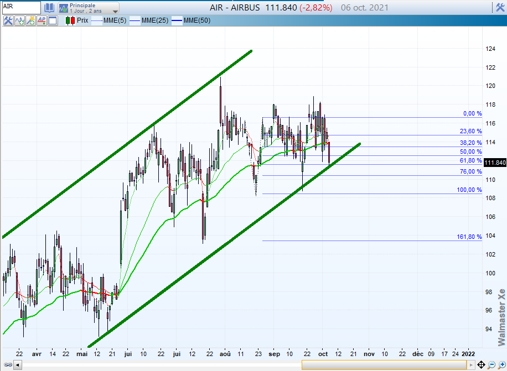The width and height of the screenshot is (507, 371).
Task: Activate the four-arrow pan icon
Action: click(x=481, y=365)
